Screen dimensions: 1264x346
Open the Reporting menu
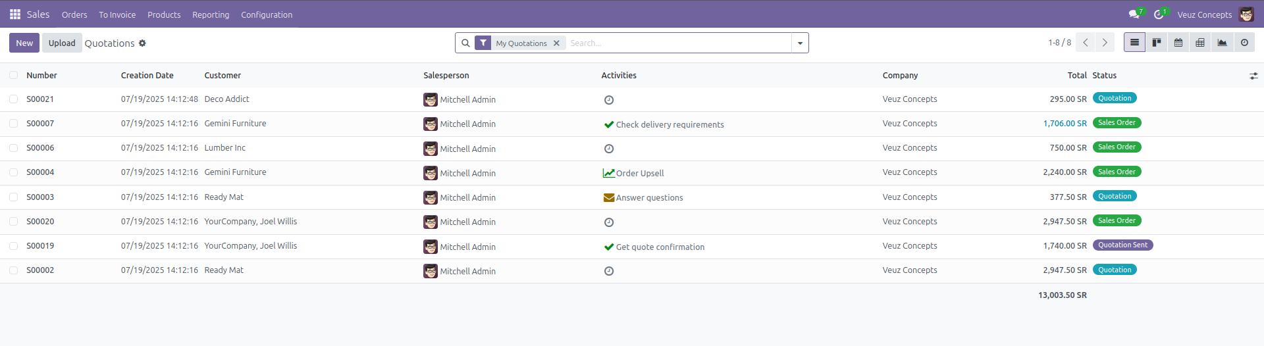211,14
